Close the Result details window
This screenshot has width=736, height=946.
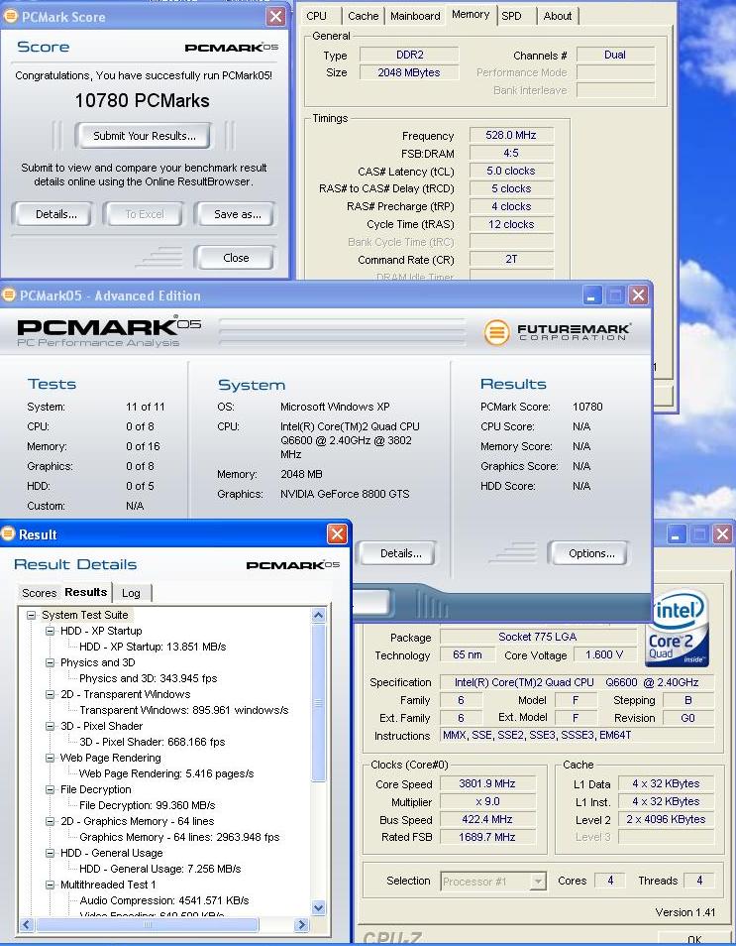tap(337, 533)
